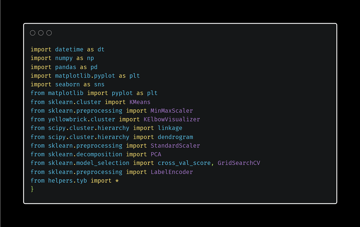
Task: Click the MinMaxScaler import name
Action: coord(172,111)
